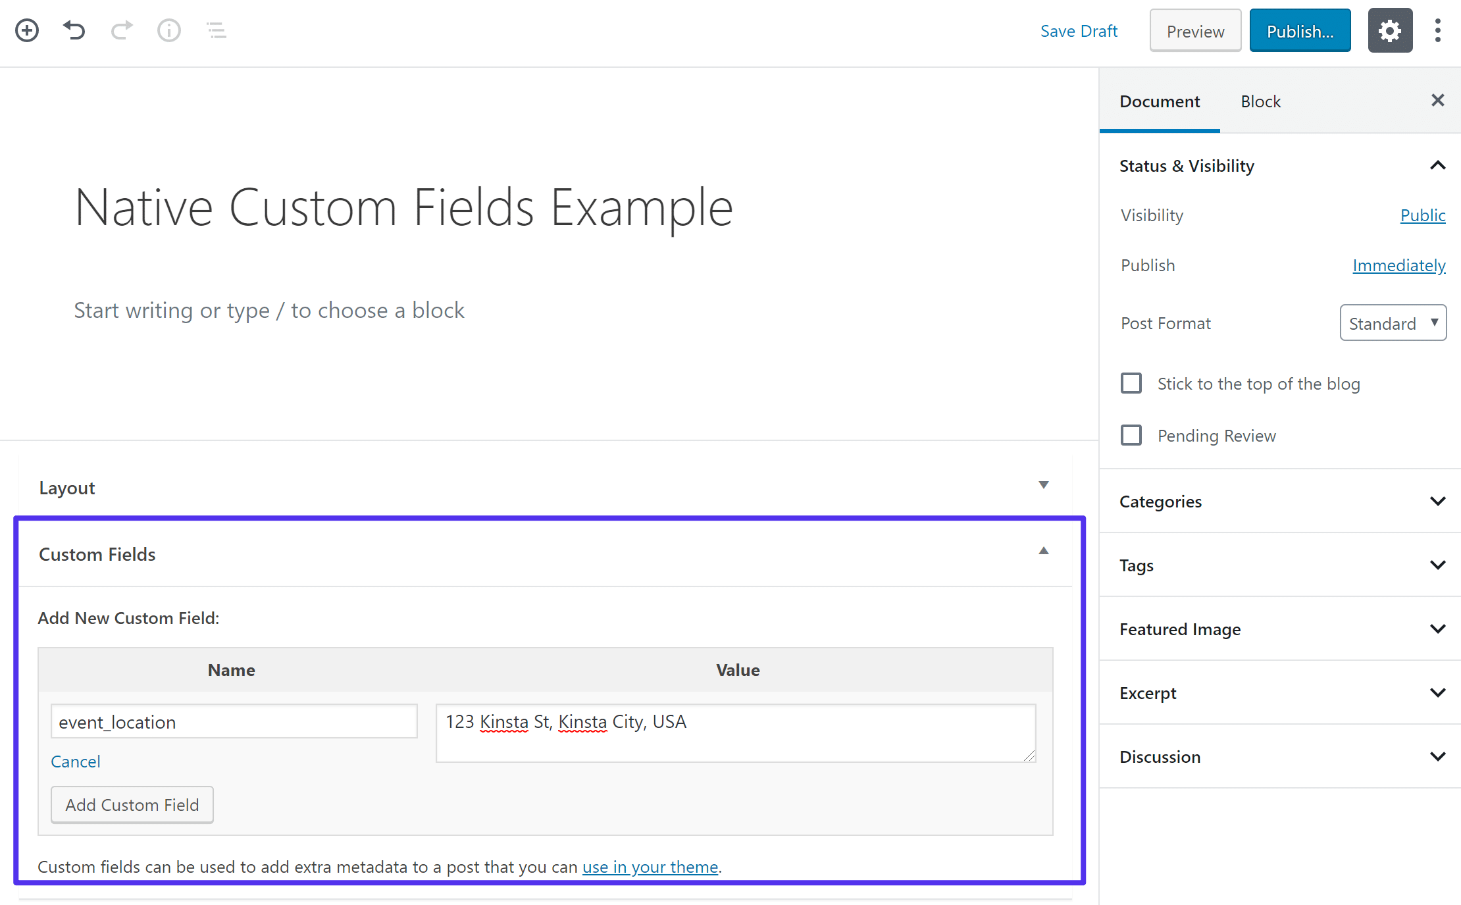Expand the Categories section
This screenshot has height=905, width=1461.
pos(1438,502)
